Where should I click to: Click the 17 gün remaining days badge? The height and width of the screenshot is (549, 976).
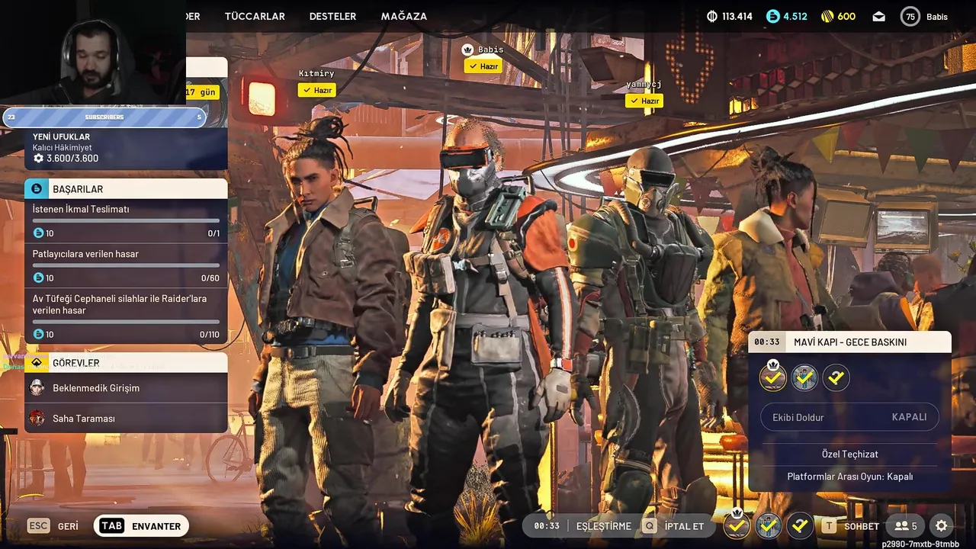point(201,92)
